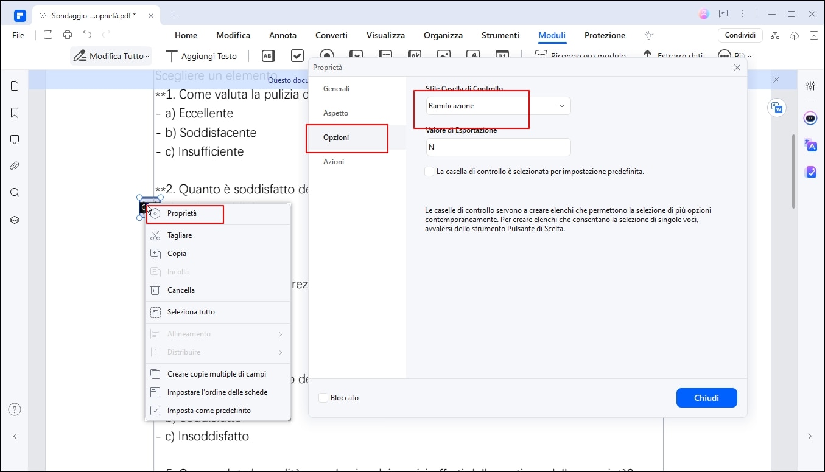Open the bookmarks panel
This screenshot has width=825, height=472.
click(15, 113)
